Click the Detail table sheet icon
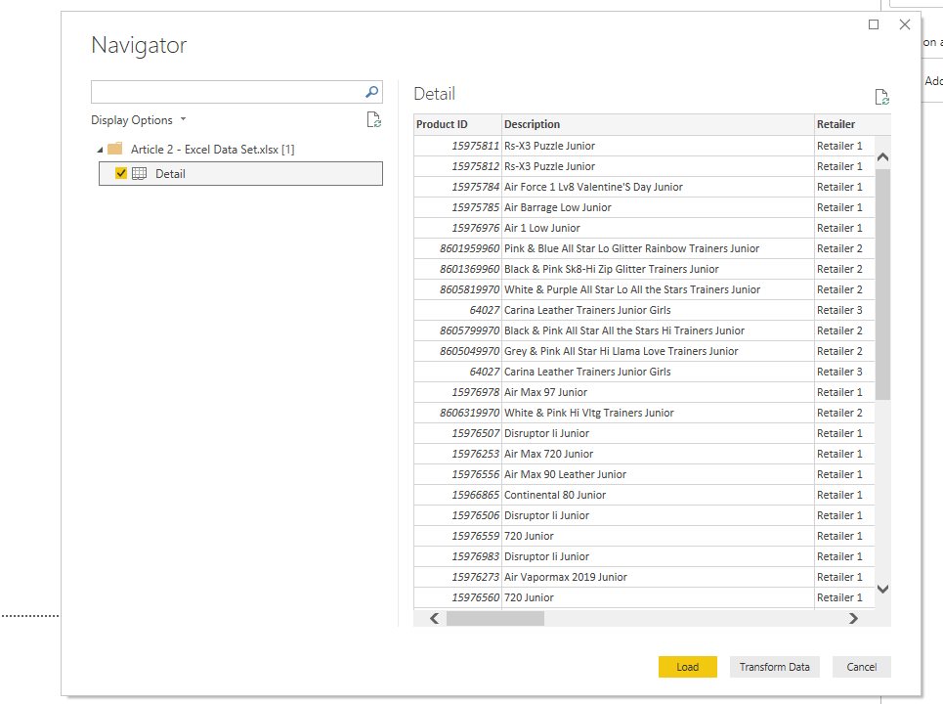 click(x=139, y=174)
